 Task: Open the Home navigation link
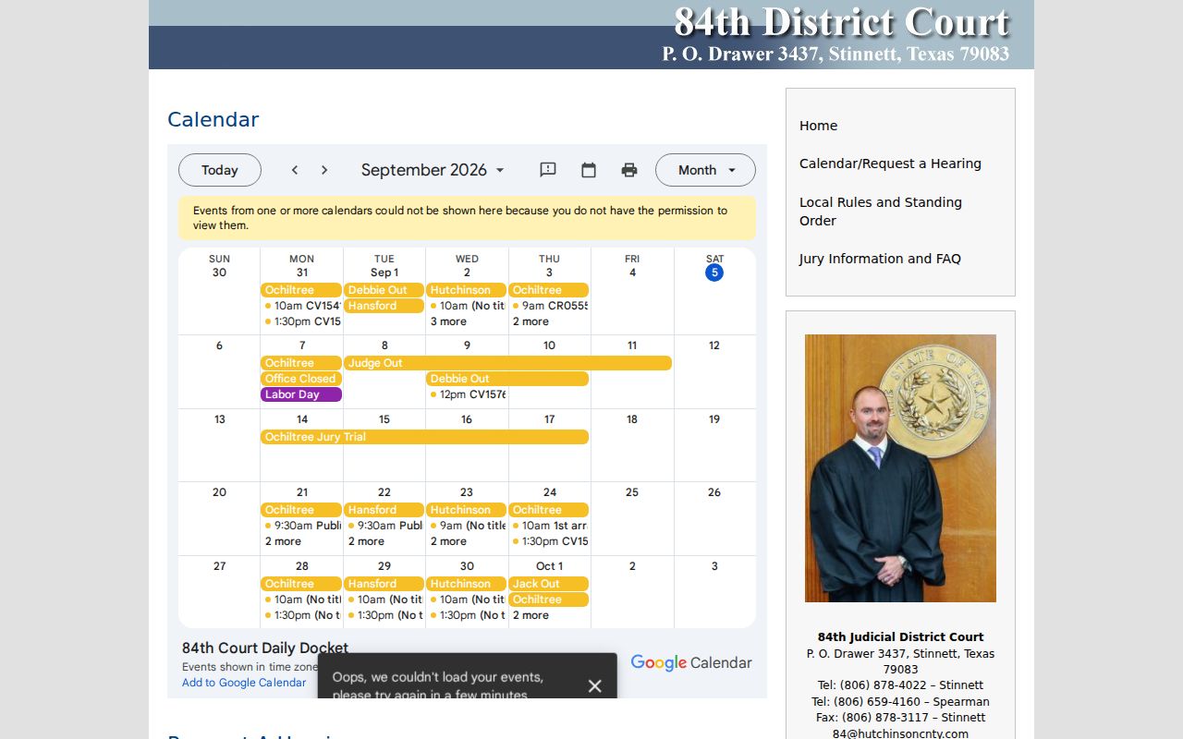tap(818, 126)
